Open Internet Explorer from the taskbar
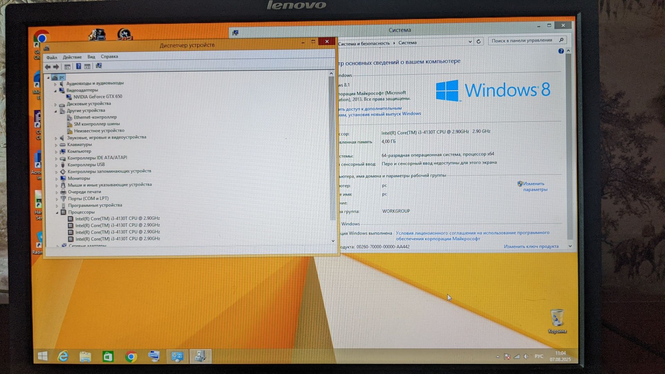665x374 pixels. point(63,356)
